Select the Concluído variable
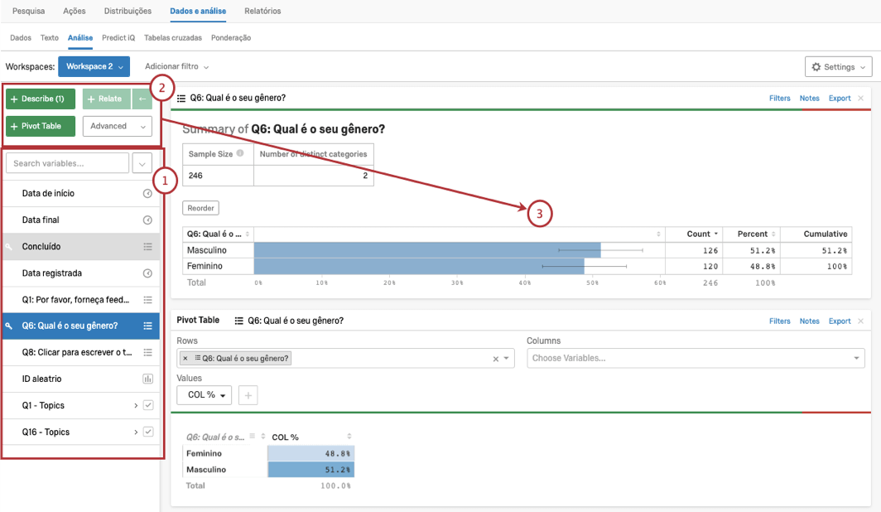Viewport: 881px width, 512px height. (x=81, y=247)
